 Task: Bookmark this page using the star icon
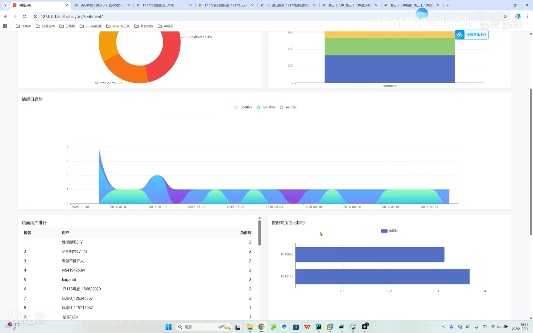(x=505, y=16)
